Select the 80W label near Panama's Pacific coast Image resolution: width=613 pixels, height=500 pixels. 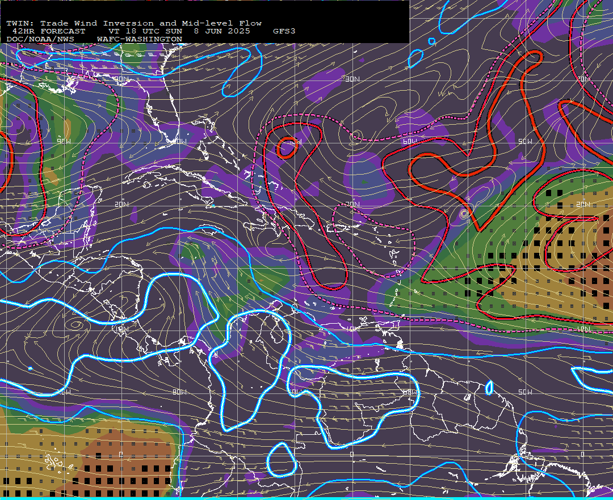[x=179, y=392]
